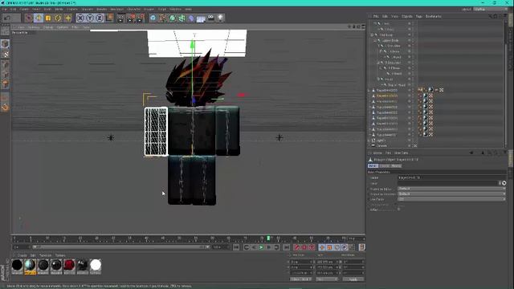Click the Object Manager search icon
The height and width of the screenshot is (289, 514).
pos(491,16)
